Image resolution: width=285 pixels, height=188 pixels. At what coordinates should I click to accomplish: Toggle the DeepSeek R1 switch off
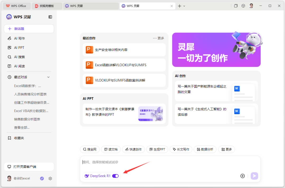[x=115, y=176]
